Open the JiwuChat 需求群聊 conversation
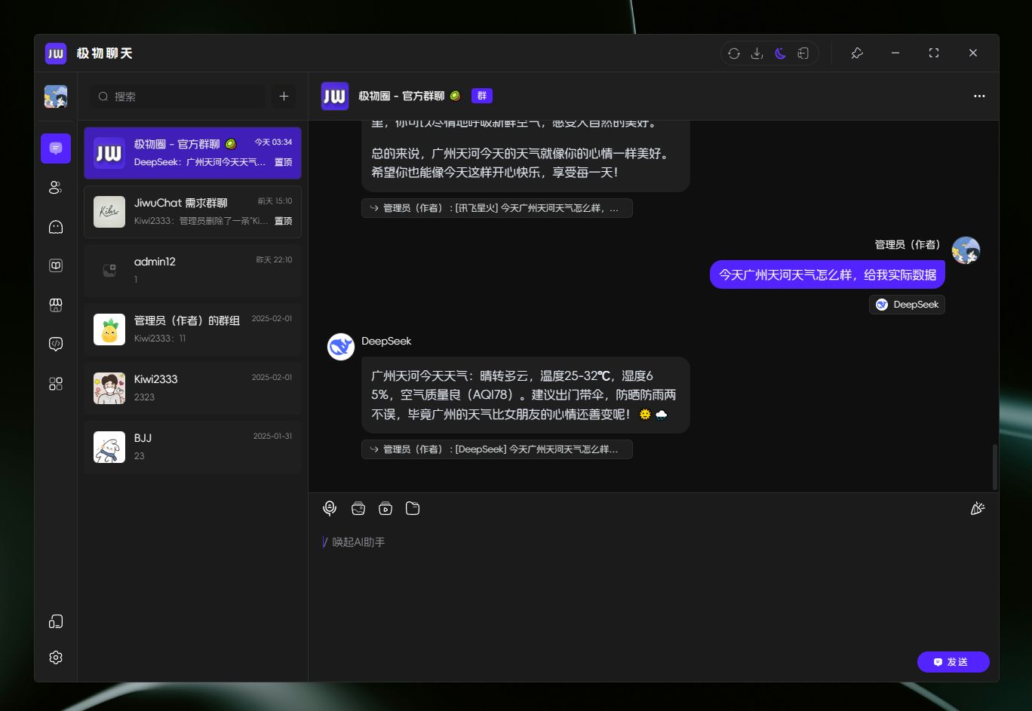This screenshot has width=1032, height=711. tap(193, 212)
